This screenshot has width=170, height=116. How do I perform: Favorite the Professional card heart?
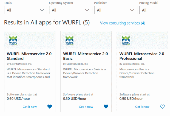tap(162, 106)
